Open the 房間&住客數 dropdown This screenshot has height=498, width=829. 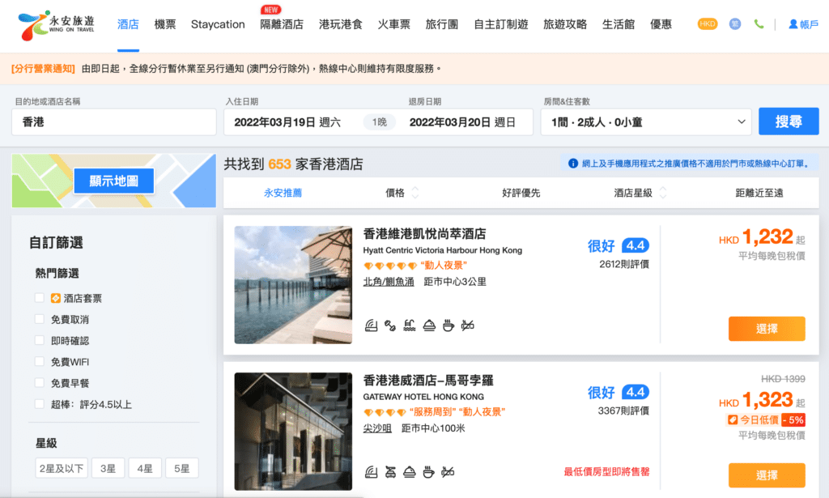pyautogui.click(x=646, y=122)
